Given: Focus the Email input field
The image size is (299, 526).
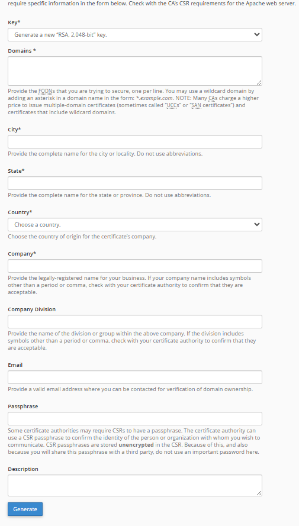Looking at the screenshot, I should tap(135, 377).
